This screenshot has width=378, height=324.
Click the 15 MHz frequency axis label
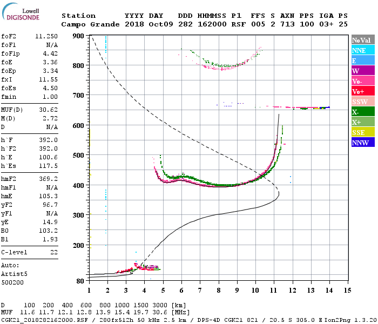[x=347, y=291]
